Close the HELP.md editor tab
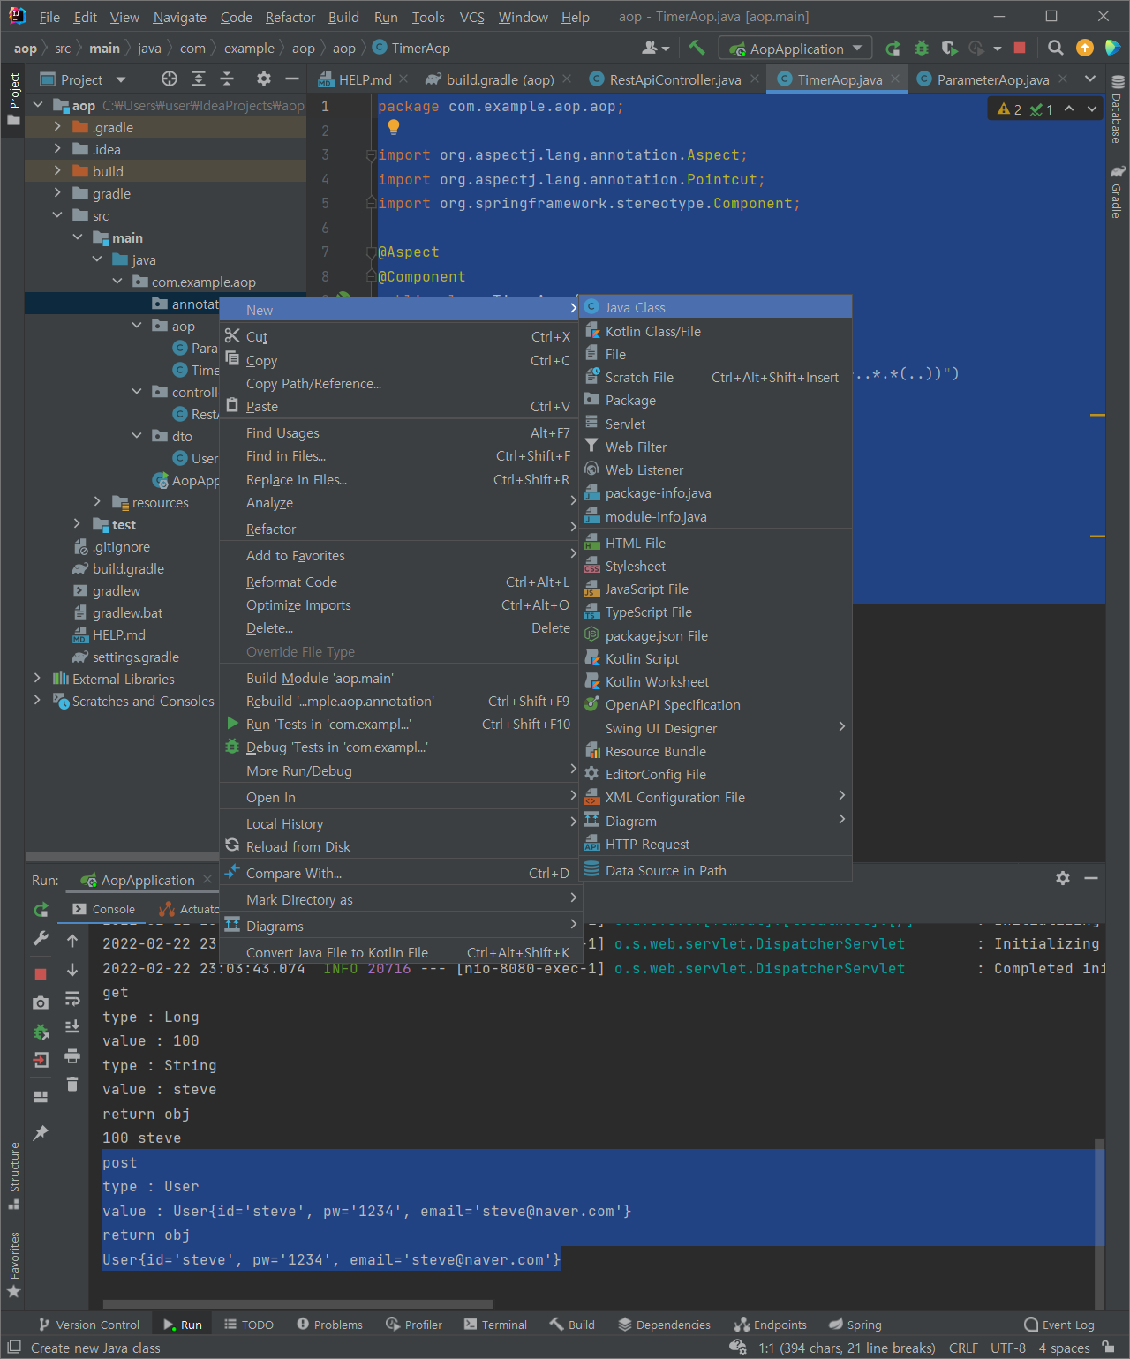This screenshot has width=1130, height=1359. 403,79
